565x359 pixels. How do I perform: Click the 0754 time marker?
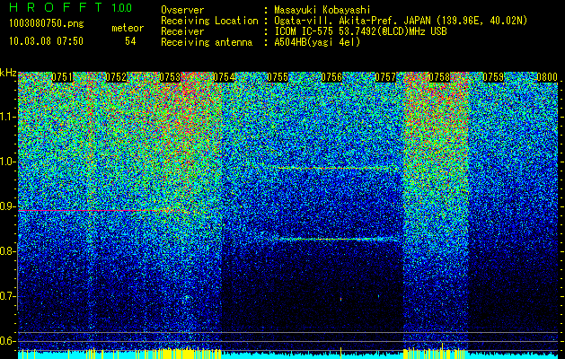(224, 77)
